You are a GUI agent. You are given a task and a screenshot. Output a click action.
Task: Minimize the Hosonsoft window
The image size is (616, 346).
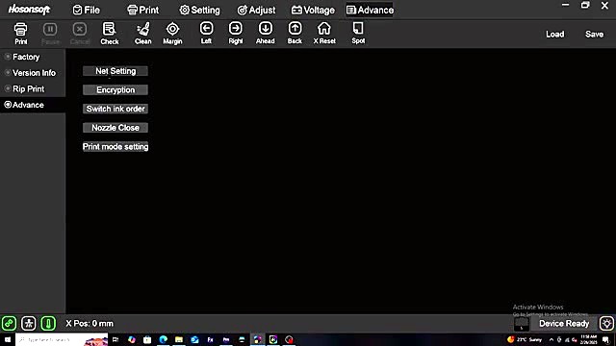click(x=565, y=5)
